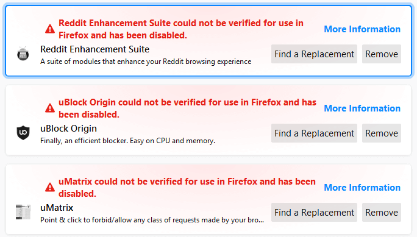
Task: Find a Replacement for uBlock Origin
Action: 314,133
